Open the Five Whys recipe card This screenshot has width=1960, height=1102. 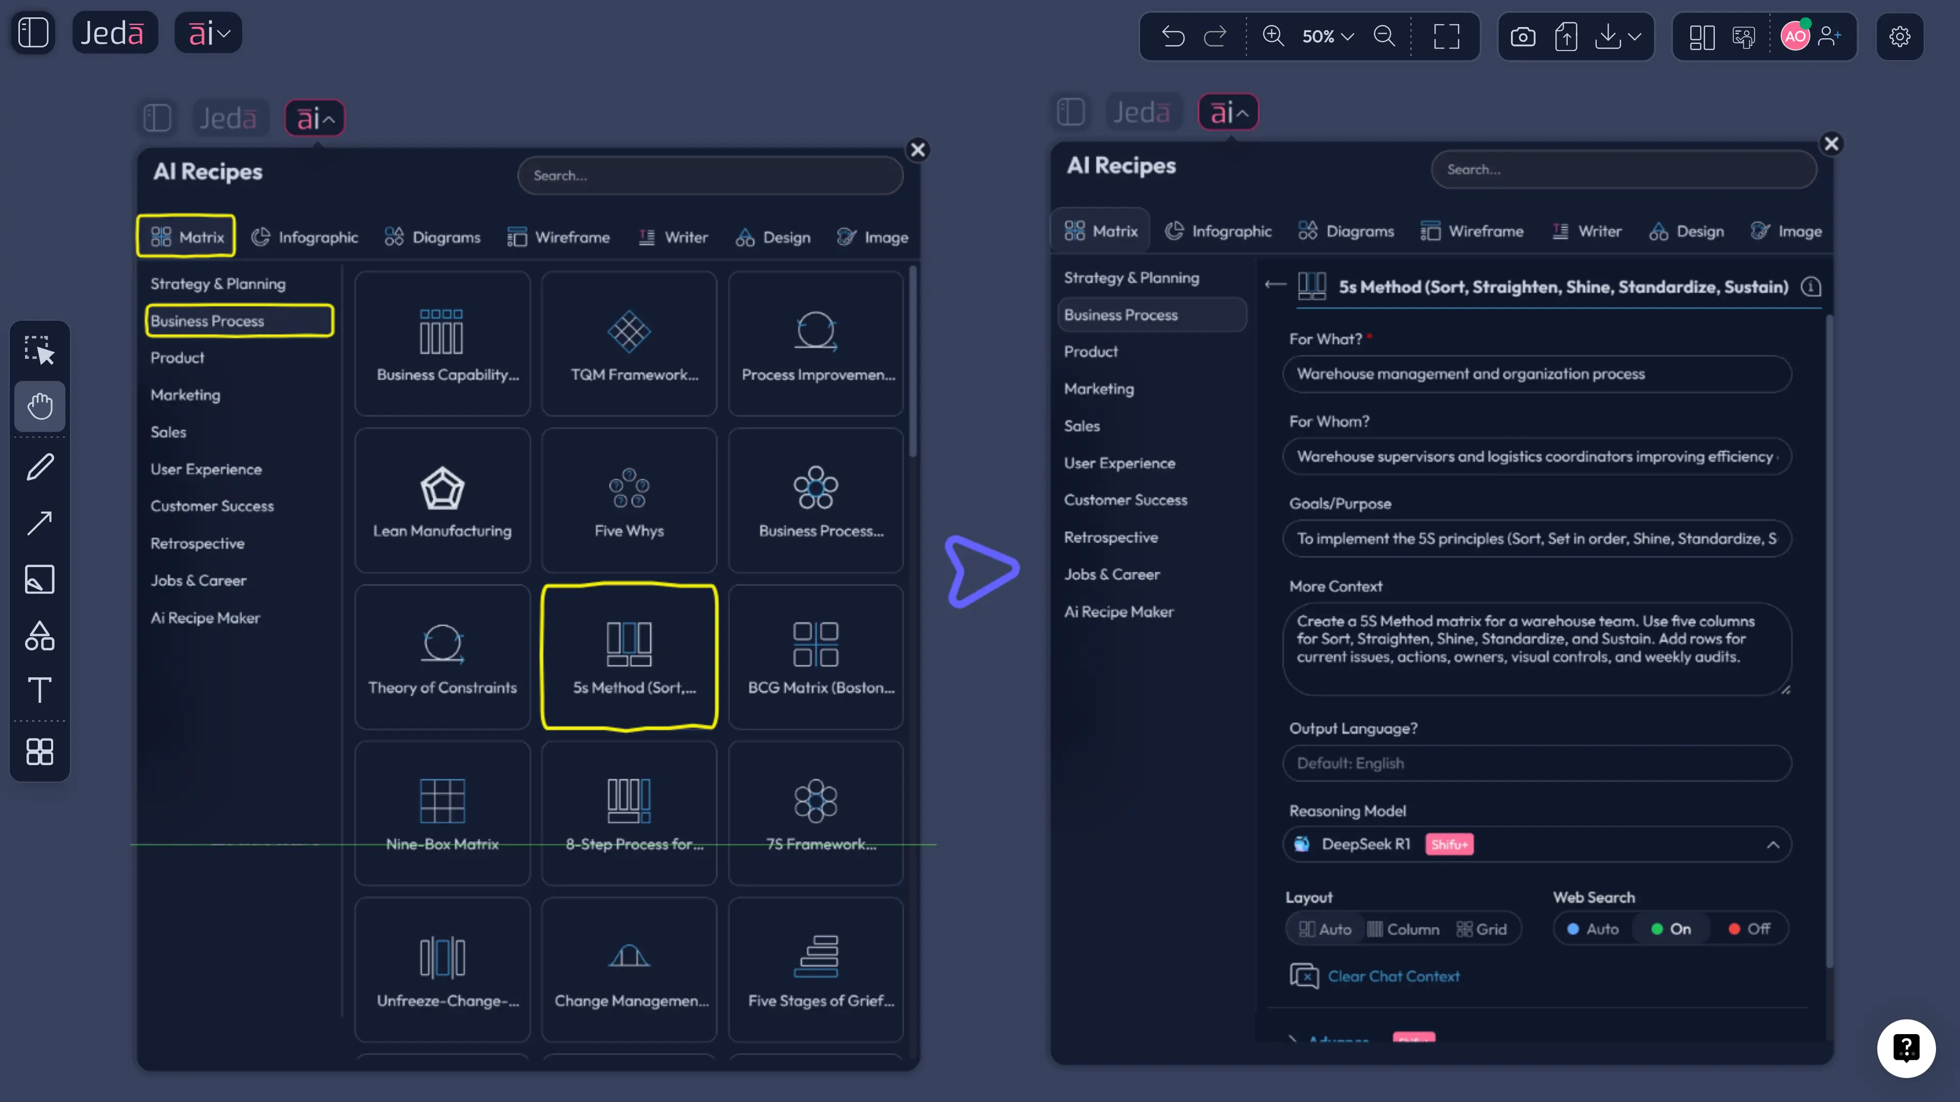tap(628, 500)
